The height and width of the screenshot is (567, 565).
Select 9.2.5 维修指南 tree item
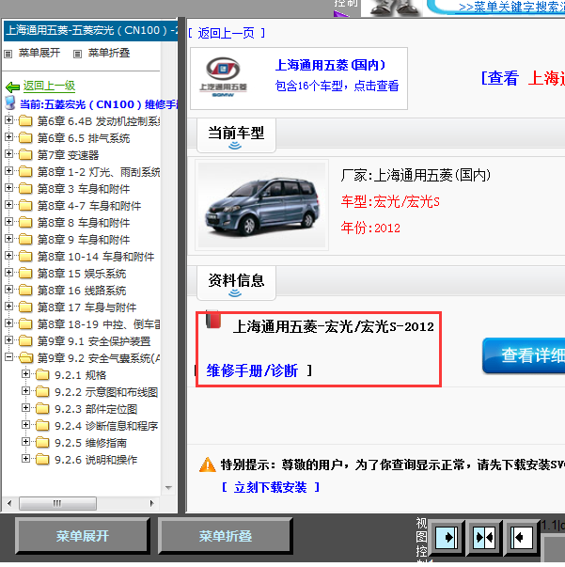point(90,443)
